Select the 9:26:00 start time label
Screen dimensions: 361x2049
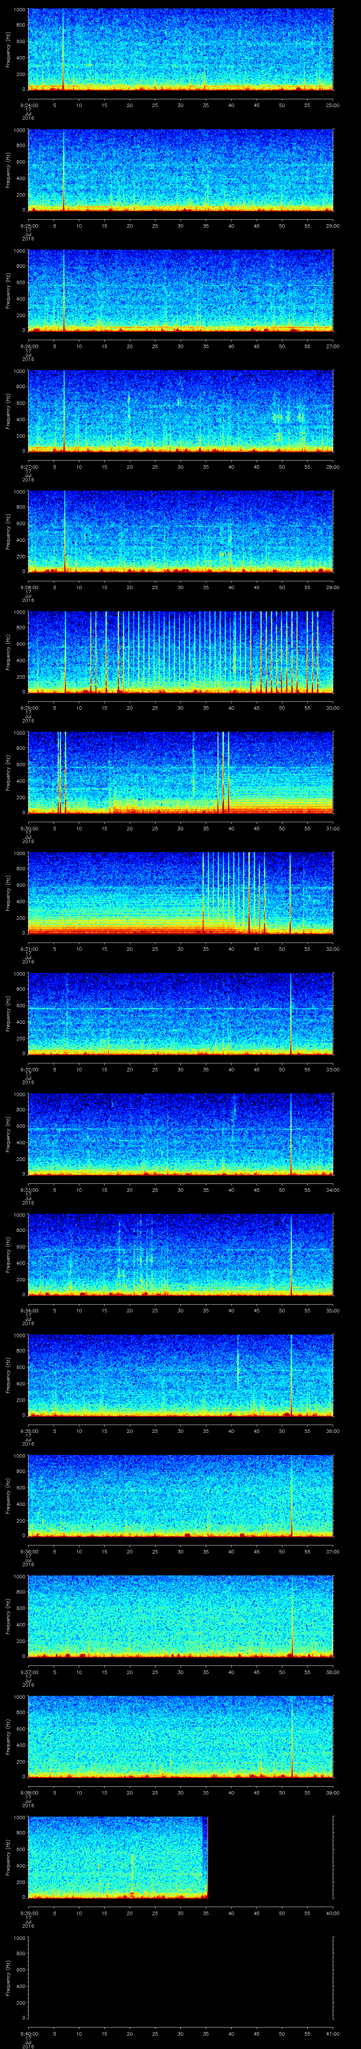pyautogui.click(x=29, y=346)
